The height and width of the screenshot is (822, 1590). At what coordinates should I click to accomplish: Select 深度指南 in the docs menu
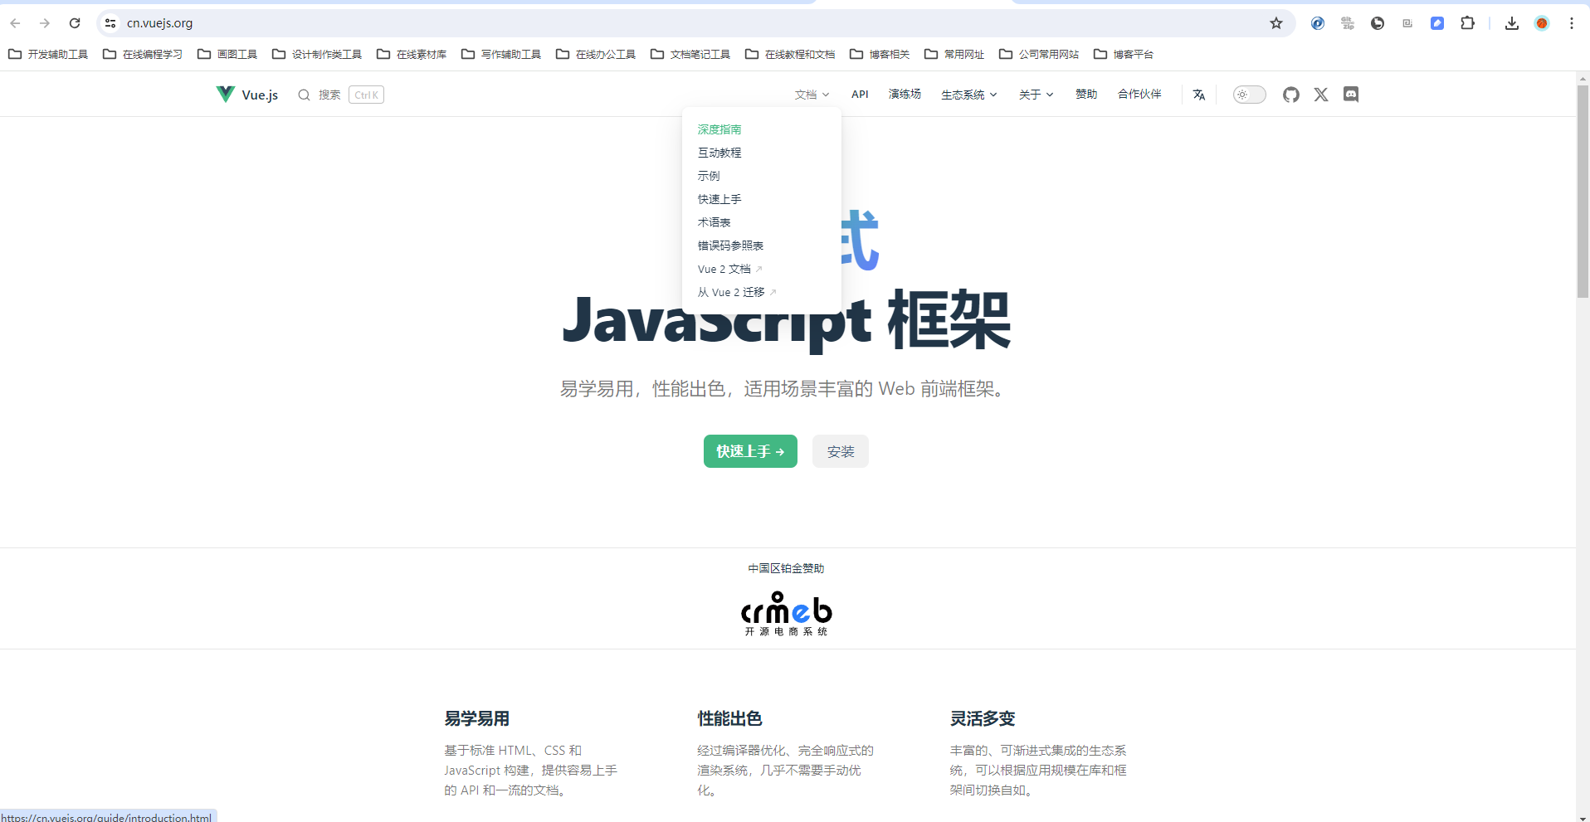(x=719, y=129)
